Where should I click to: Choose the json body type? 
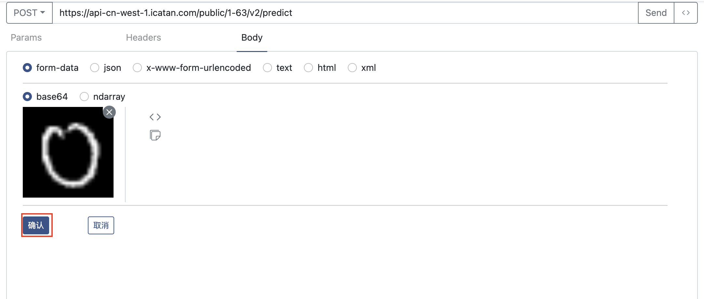95,68
